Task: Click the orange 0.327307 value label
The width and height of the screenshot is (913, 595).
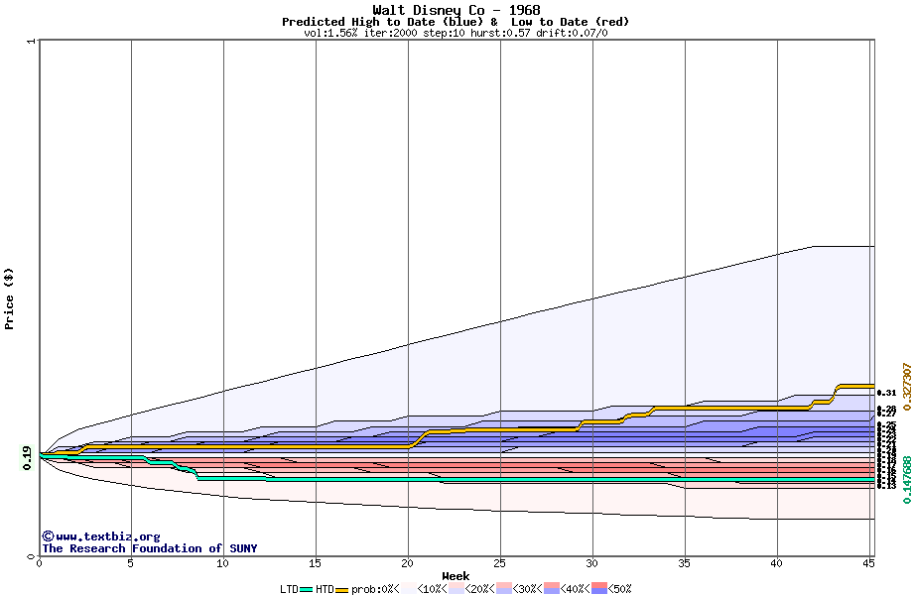Action: (907, 387)
